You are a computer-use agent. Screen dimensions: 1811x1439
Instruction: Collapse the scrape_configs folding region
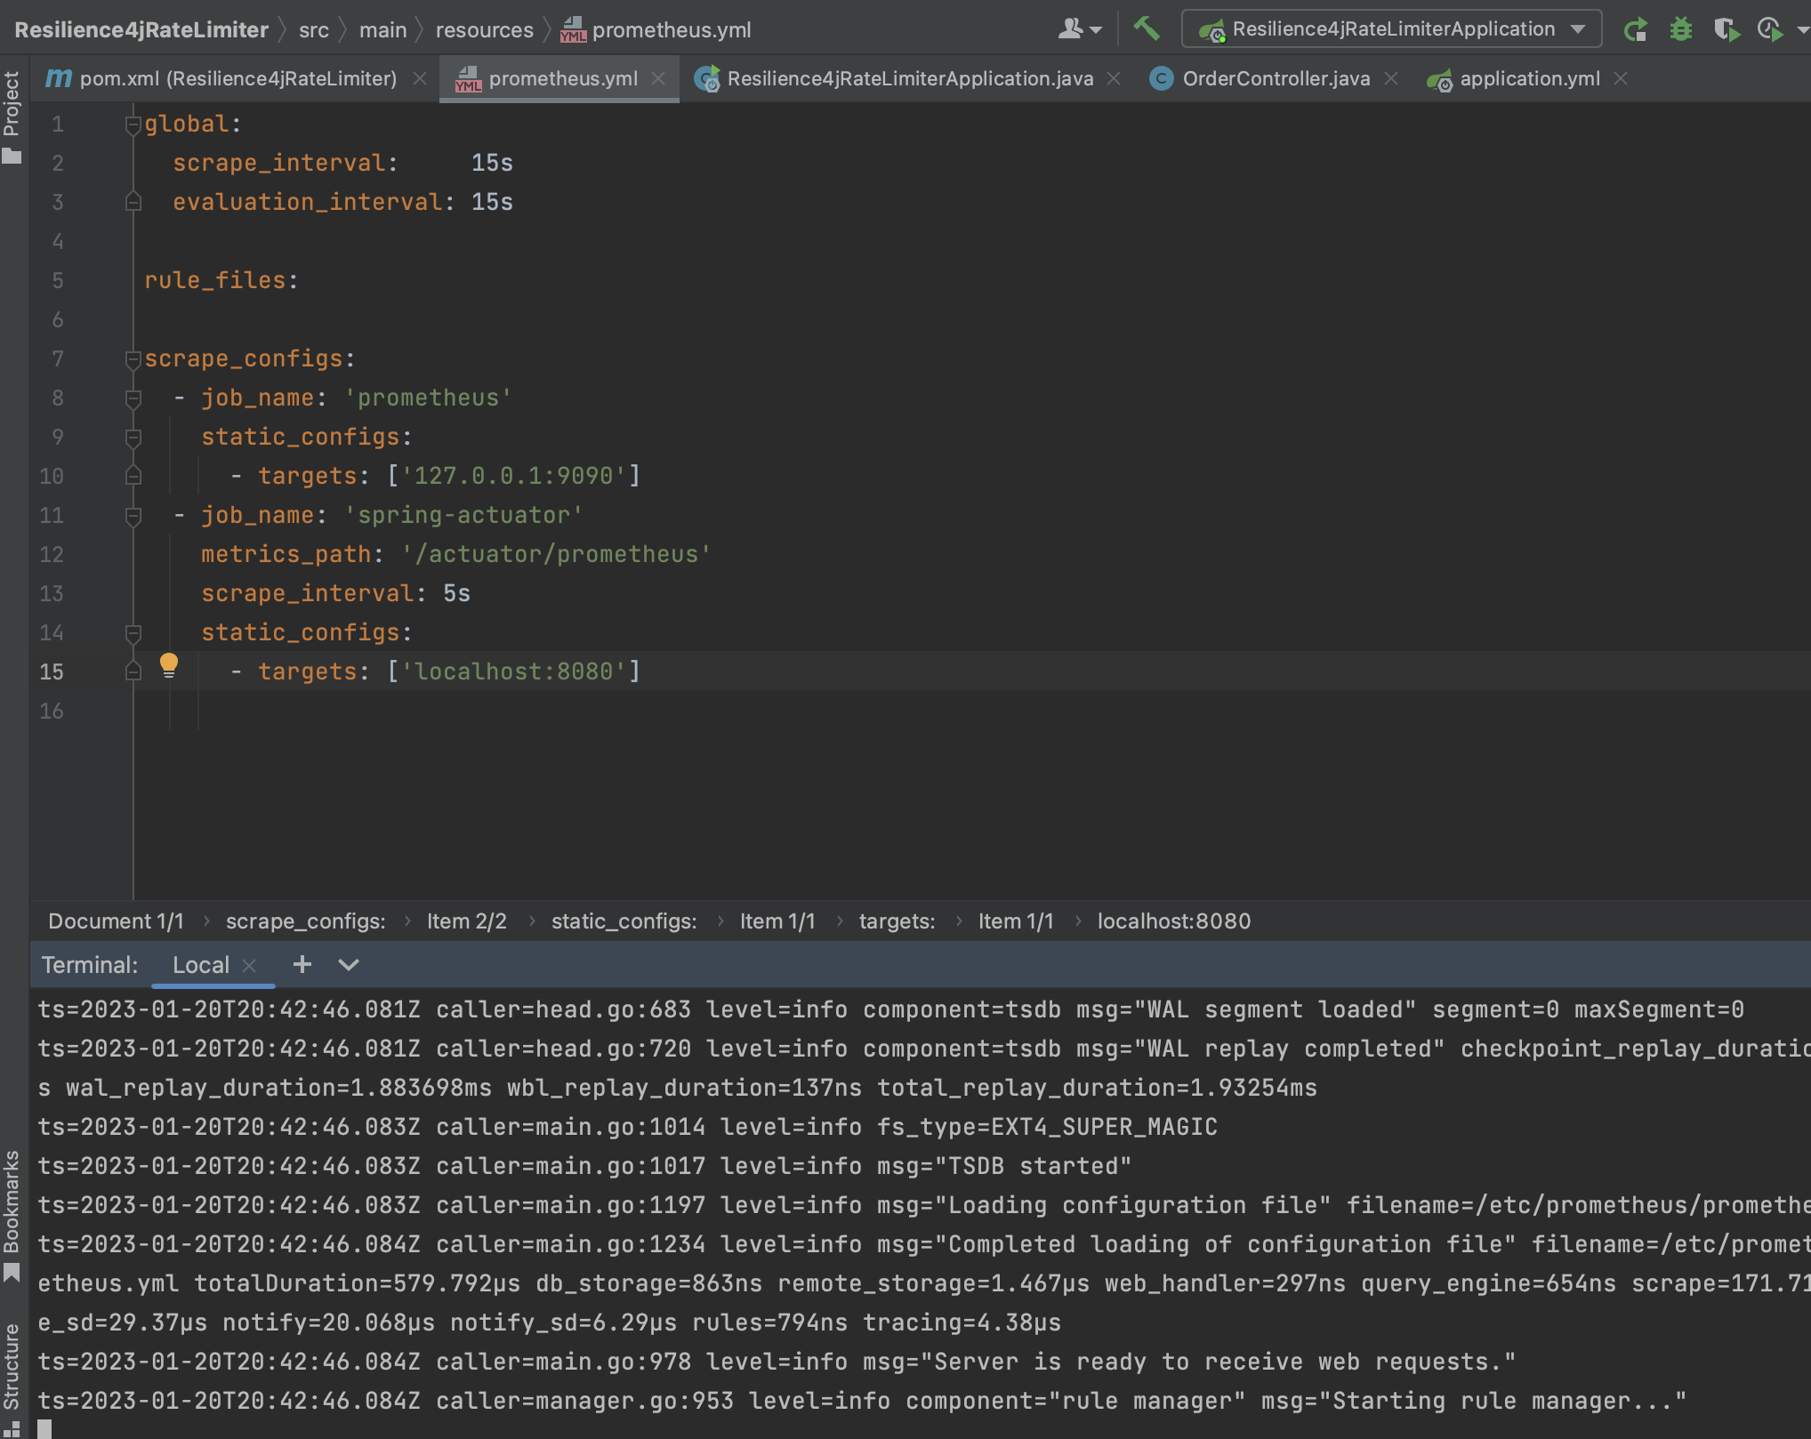(x=132, y=358)
